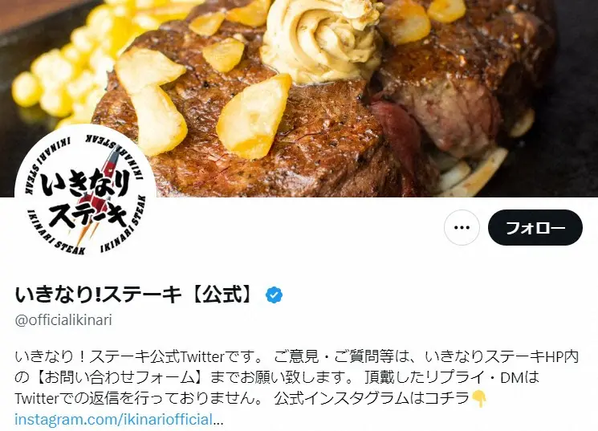
Task: Click the 【お問い合わせフォーム】 text in bio
Action: click(117, 377)
